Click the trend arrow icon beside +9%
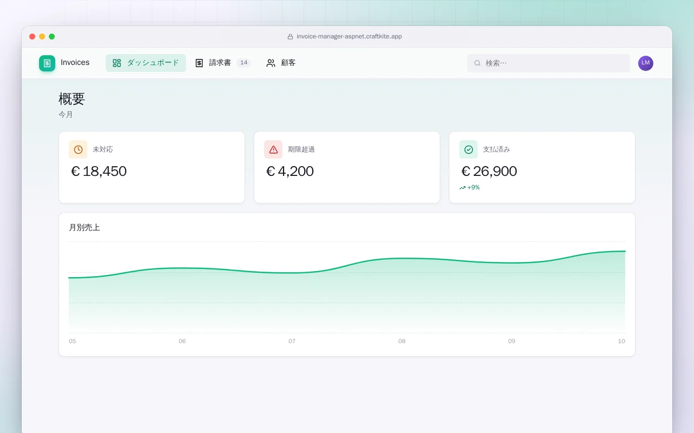The width and height of the screenshot is (694, 433). point(462,188)
